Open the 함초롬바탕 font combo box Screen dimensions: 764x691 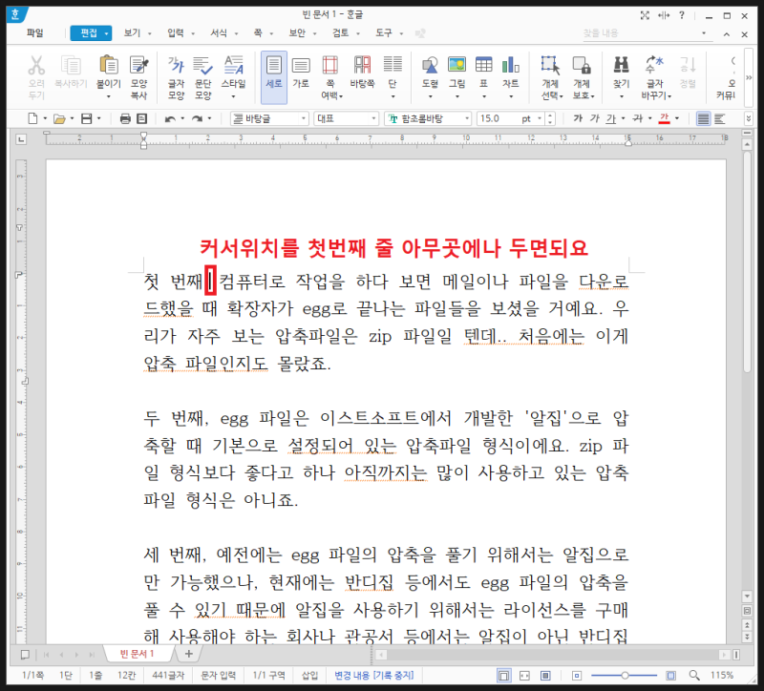coord(428,118)
